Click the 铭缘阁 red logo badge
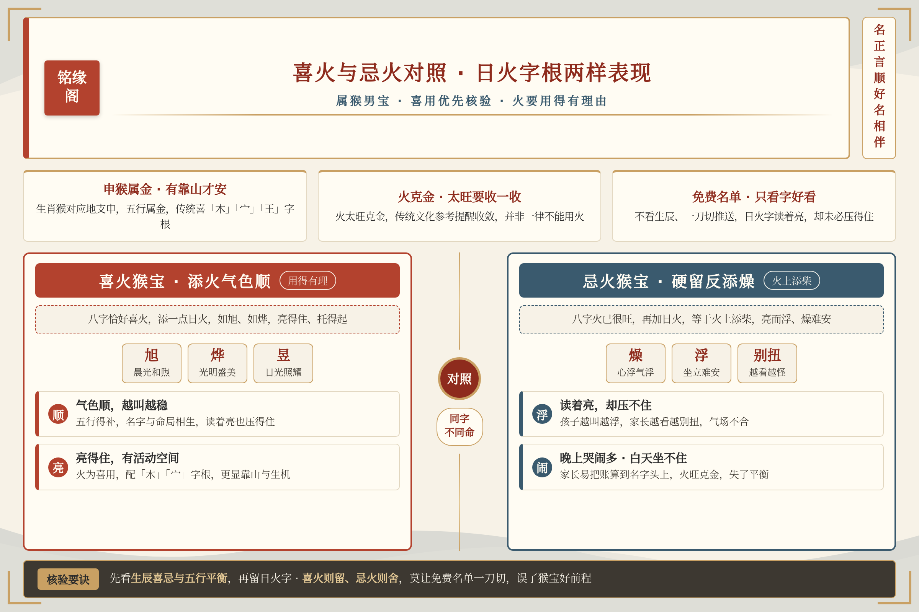 72,88
